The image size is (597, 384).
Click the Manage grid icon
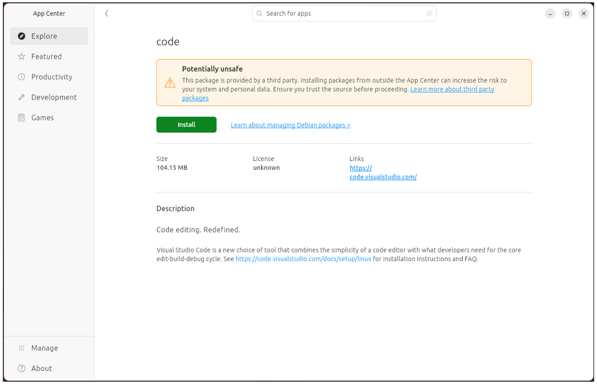coord(22,348)
